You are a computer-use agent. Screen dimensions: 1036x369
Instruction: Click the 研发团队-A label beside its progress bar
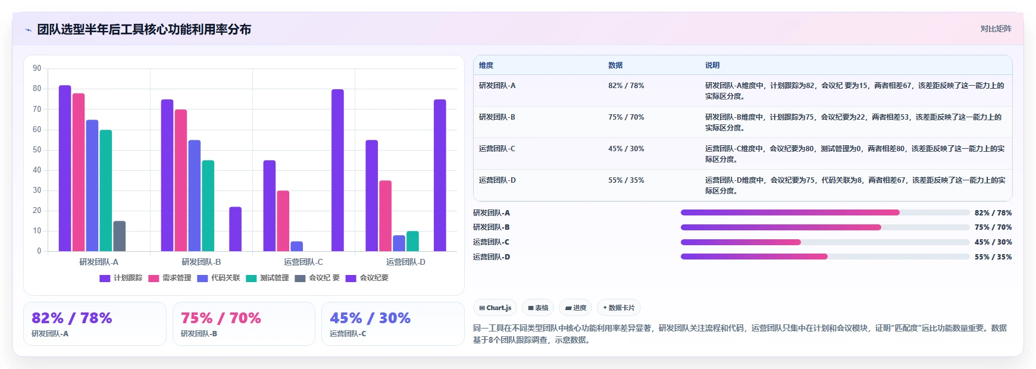[492, 213]
